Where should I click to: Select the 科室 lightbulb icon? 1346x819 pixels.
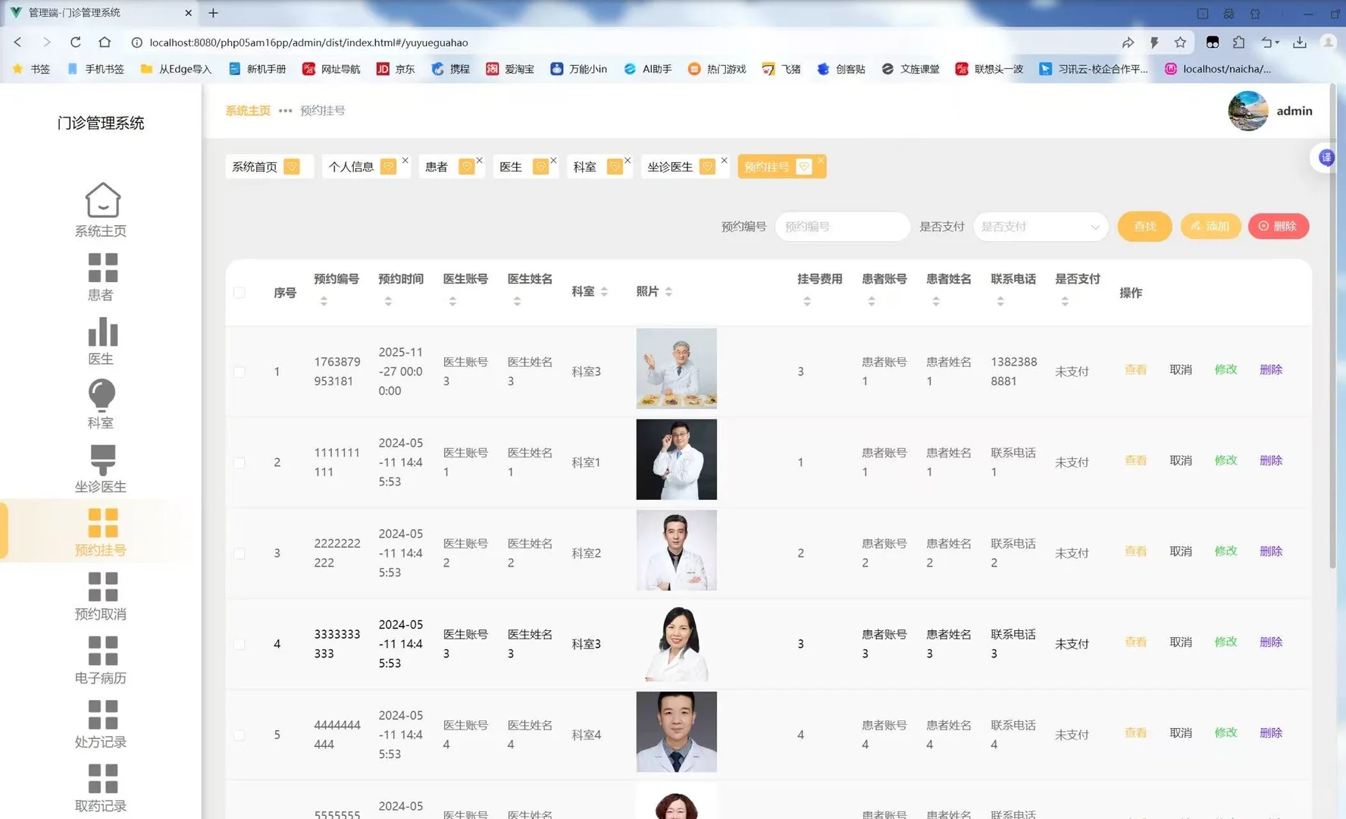(x=101, y=395)
